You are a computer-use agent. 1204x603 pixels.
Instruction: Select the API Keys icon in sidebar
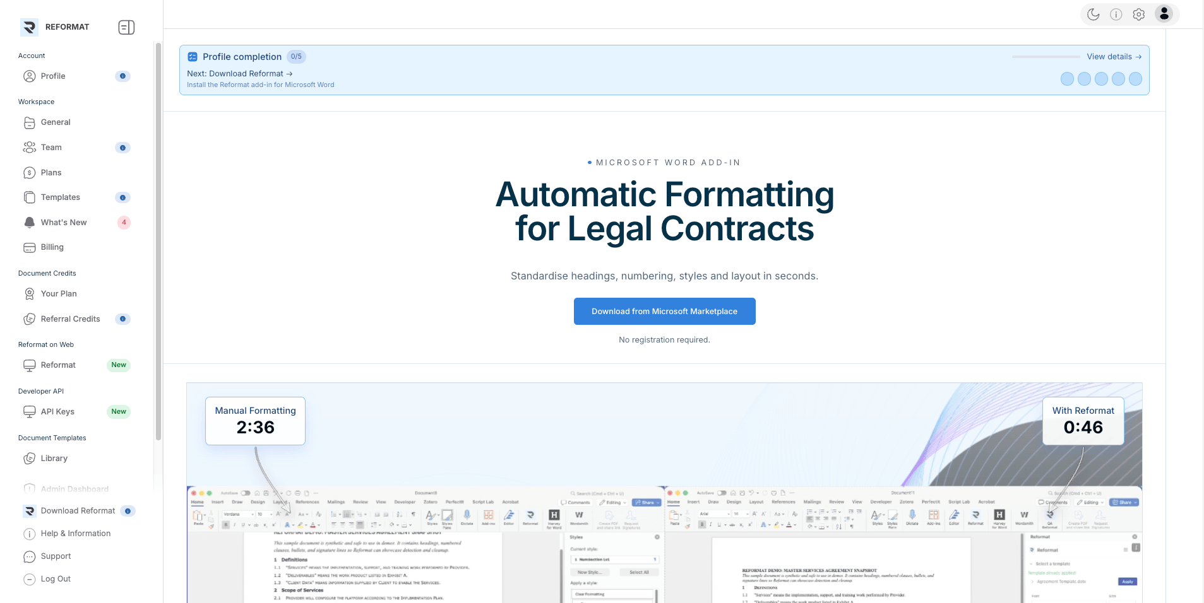click(x=30, y=412)
